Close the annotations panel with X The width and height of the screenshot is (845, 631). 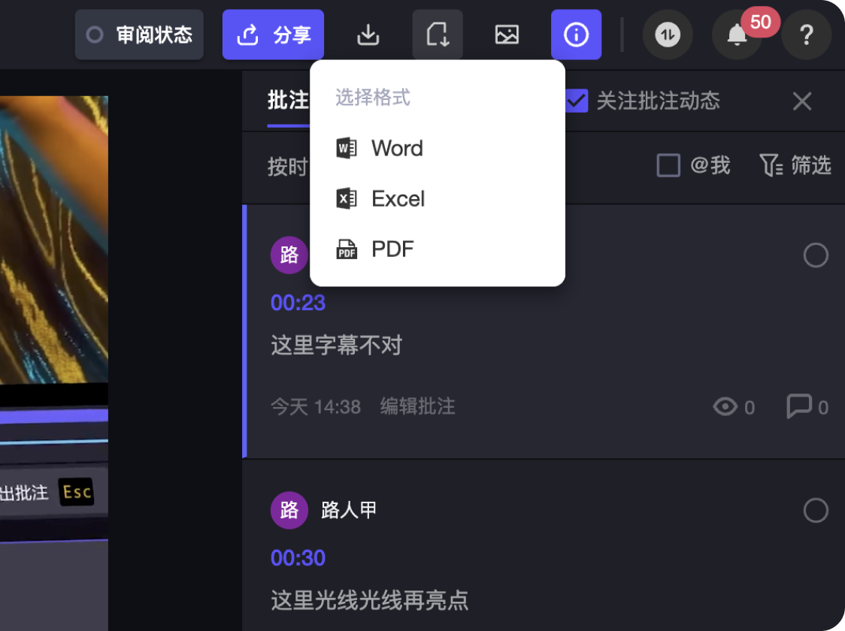pos(802,101)
